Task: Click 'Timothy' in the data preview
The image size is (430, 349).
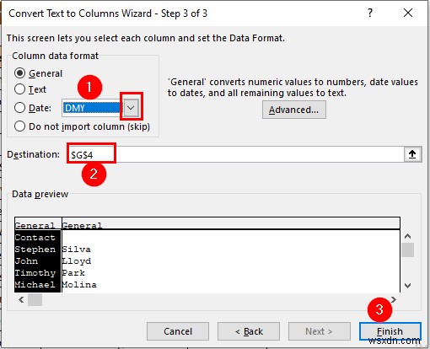Action: pyautogui.click(x=35, y=273)
